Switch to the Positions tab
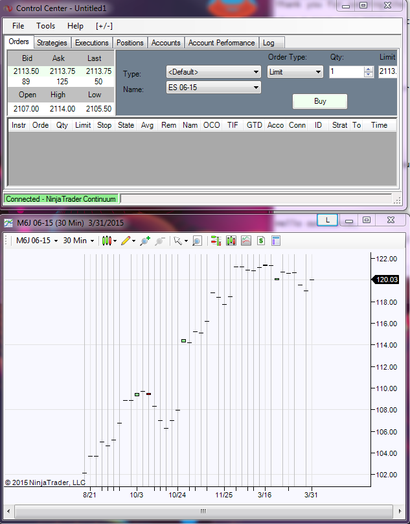 click(130, 43)
